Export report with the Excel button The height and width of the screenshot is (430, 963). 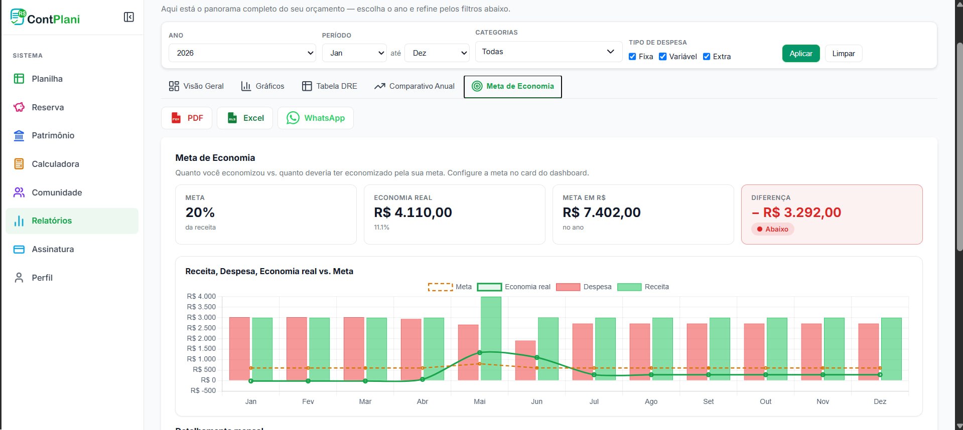click(245, 118)
